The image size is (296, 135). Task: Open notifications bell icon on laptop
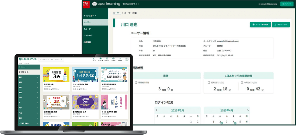(x=120, y=59)
